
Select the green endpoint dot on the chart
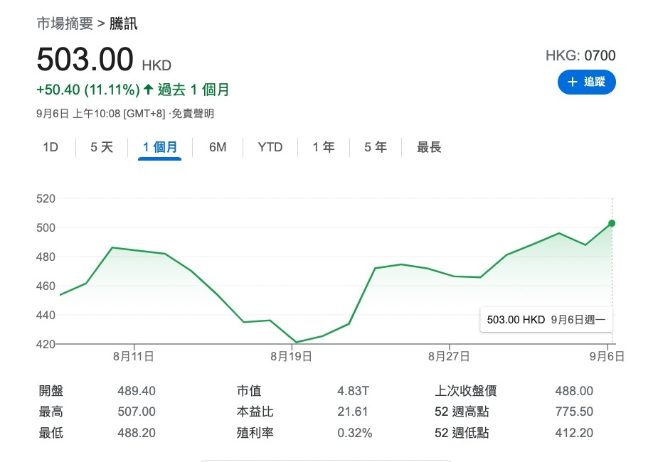point(612,223)
